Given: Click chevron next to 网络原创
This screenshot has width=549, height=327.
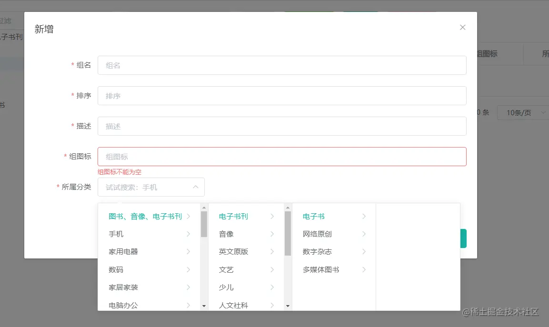Looking at the screenshot, I should pyautogui.click(x=364, y=234).
